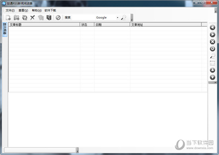Expand the bottom status bar chevron

78,150
